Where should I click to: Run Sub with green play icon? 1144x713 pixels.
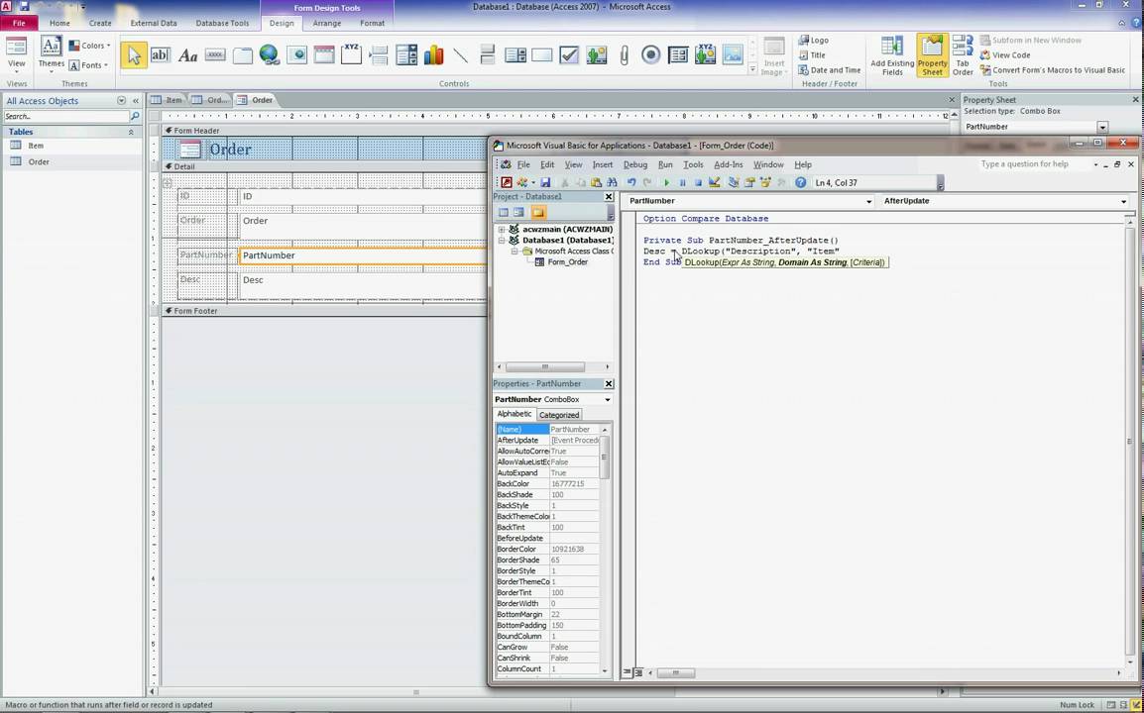(666, 183)
